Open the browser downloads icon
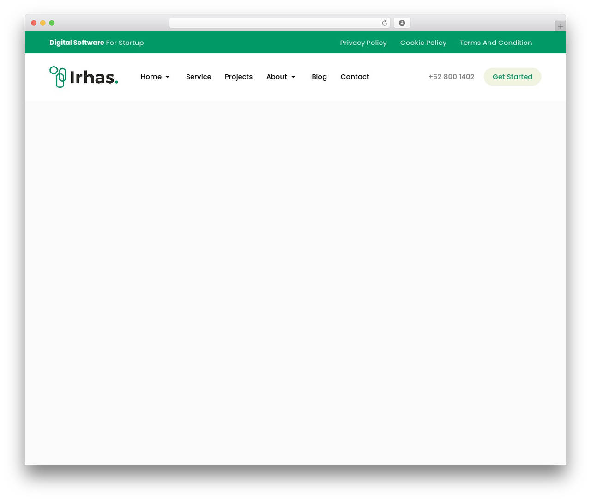The image size is (591, 501). (x=402, y=23)
